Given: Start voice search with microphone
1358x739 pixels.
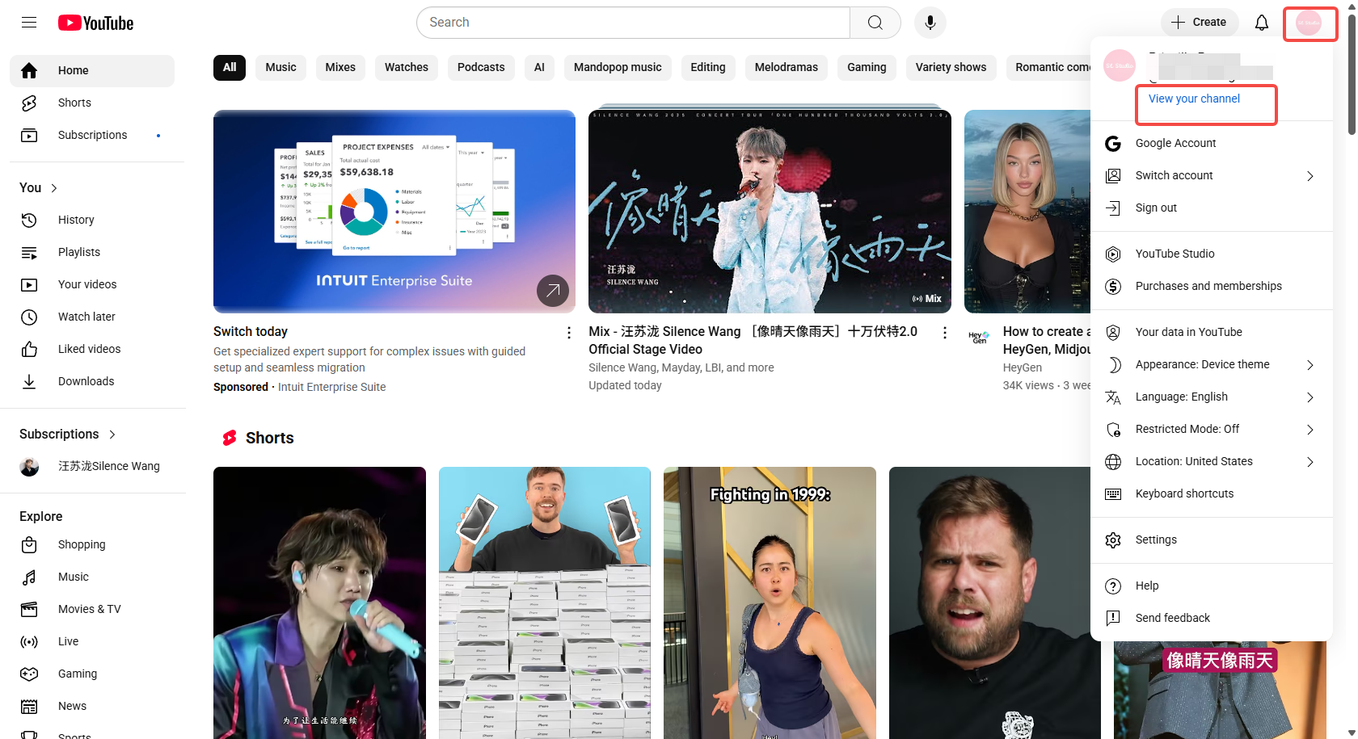Looking at the screenshot, I should [x=930, y=23].
